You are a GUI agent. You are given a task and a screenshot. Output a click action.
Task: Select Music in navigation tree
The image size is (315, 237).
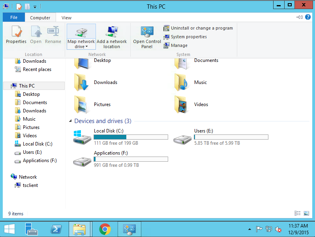(x=25, y=119)
